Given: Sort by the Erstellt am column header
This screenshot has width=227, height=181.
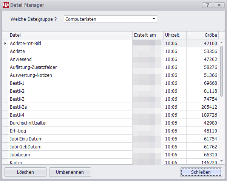Looking at the screenshot, I should (147, 35).
